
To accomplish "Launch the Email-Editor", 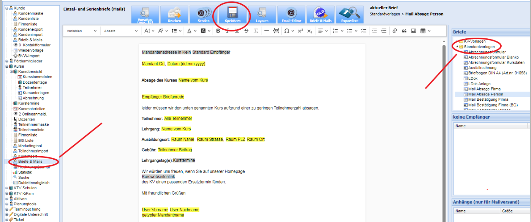I will [291, 15].
